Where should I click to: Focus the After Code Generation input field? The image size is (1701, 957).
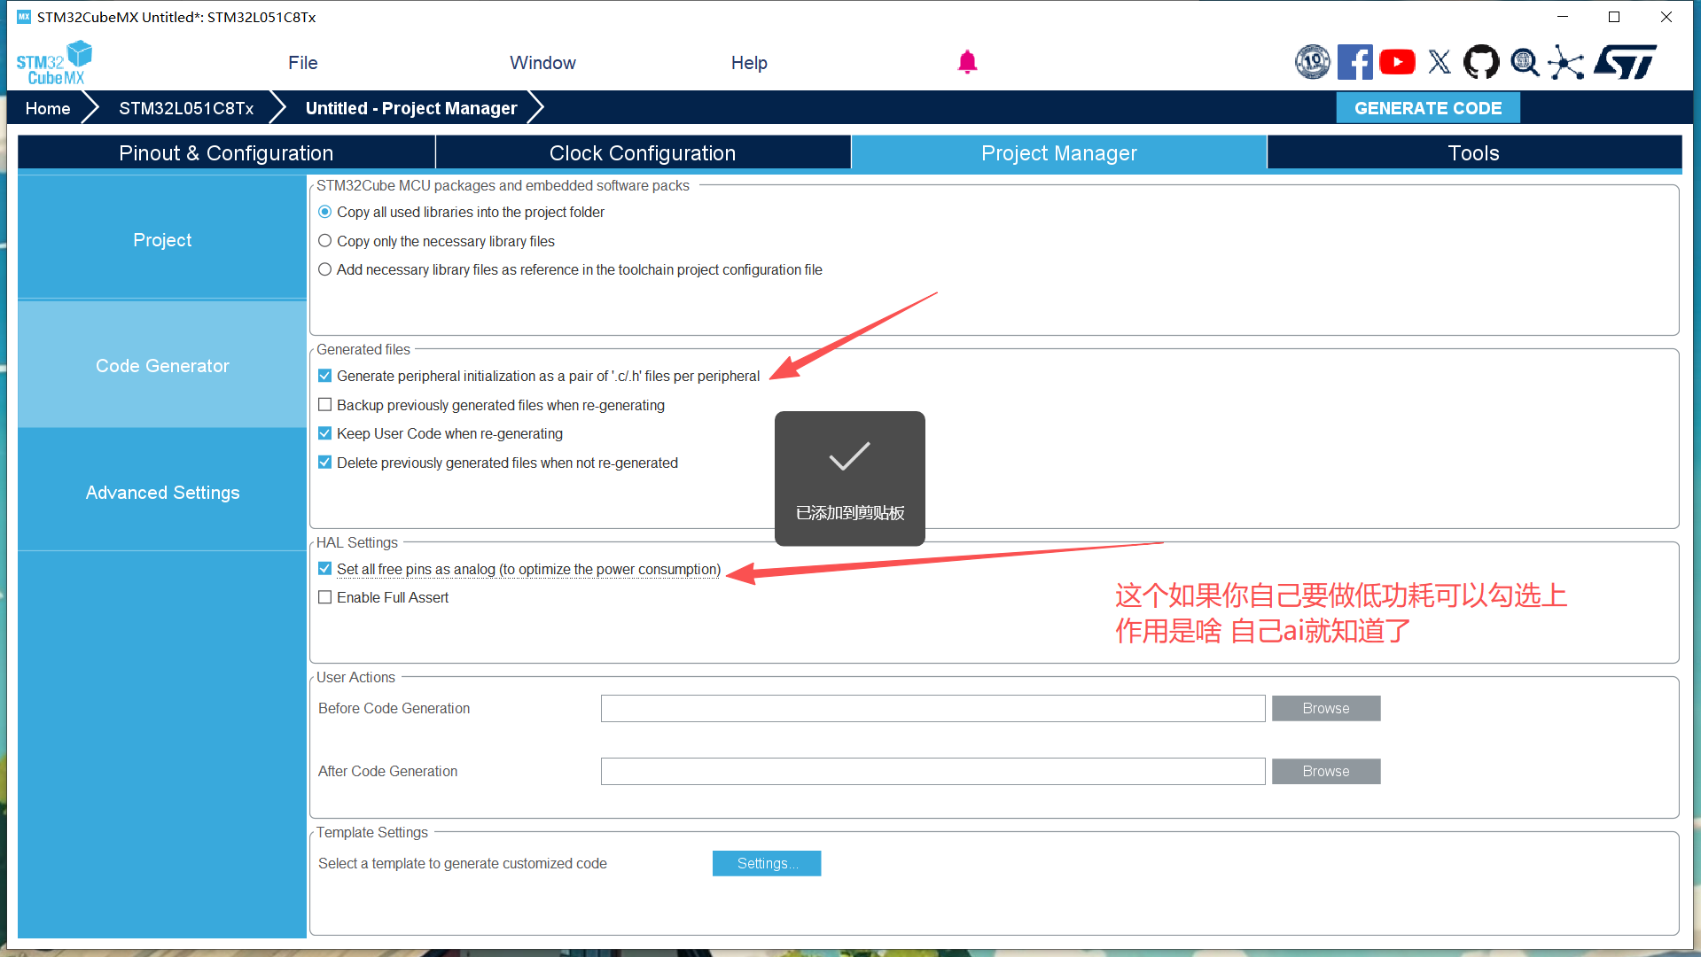(932, 771)
